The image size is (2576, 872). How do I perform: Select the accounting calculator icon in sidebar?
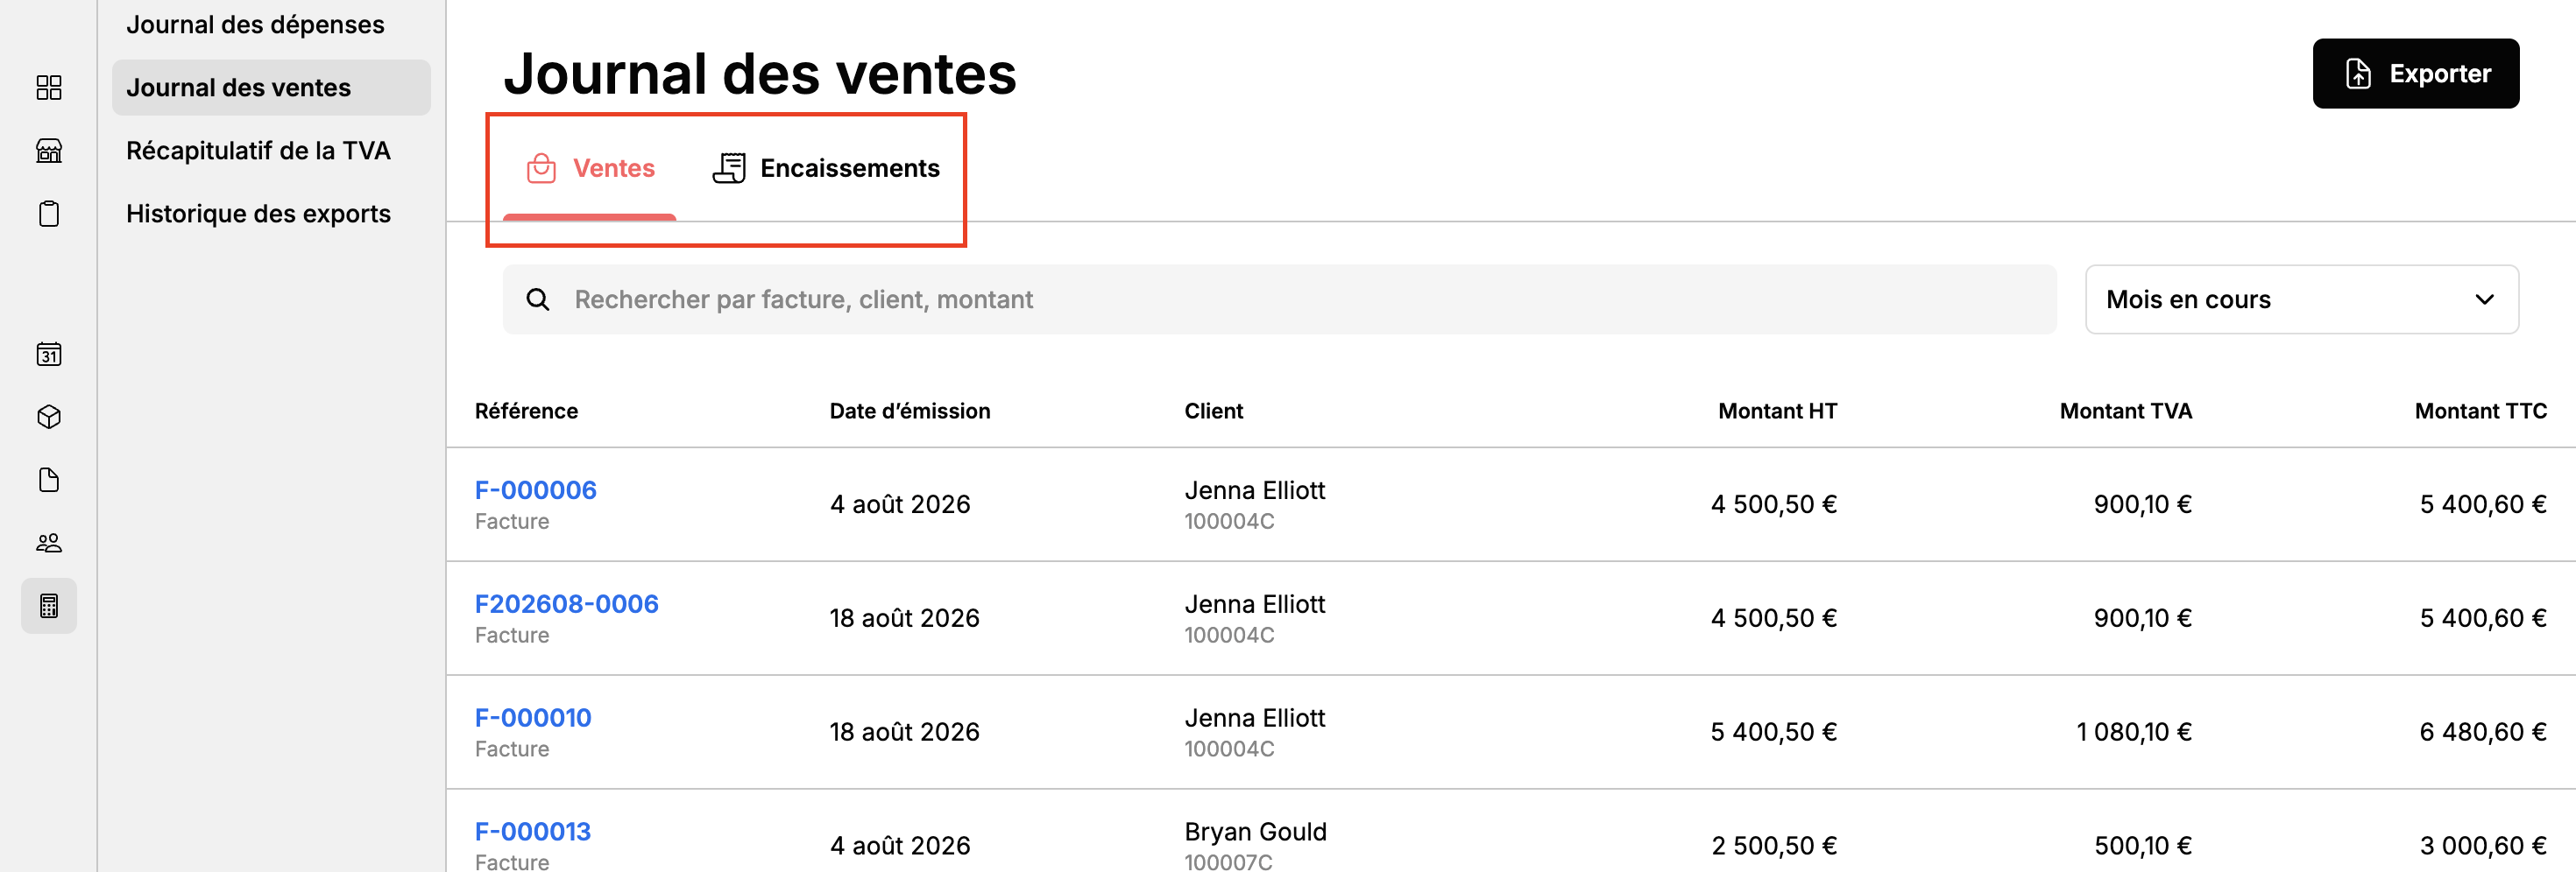[x=49, y=605]
